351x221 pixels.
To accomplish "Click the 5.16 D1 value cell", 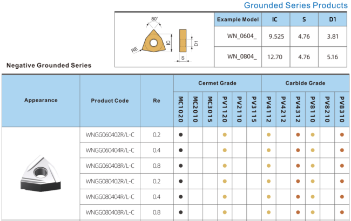I will [333, 56].
